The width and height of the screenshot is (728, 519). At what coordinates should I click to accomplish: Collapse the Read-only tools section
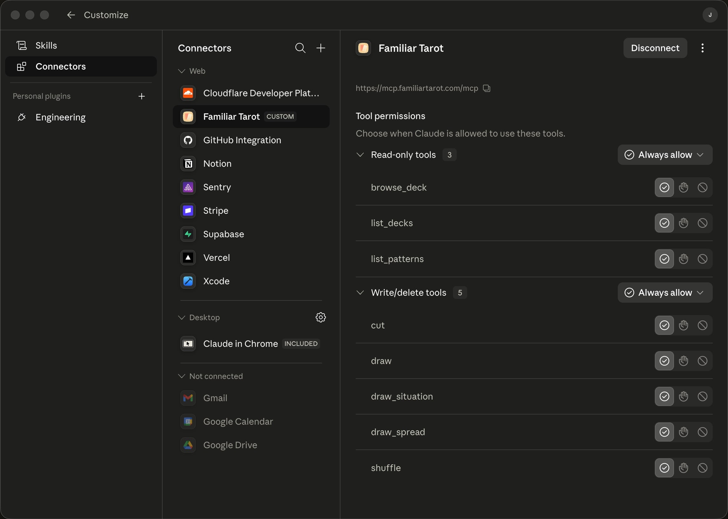(x=360, y=155)
